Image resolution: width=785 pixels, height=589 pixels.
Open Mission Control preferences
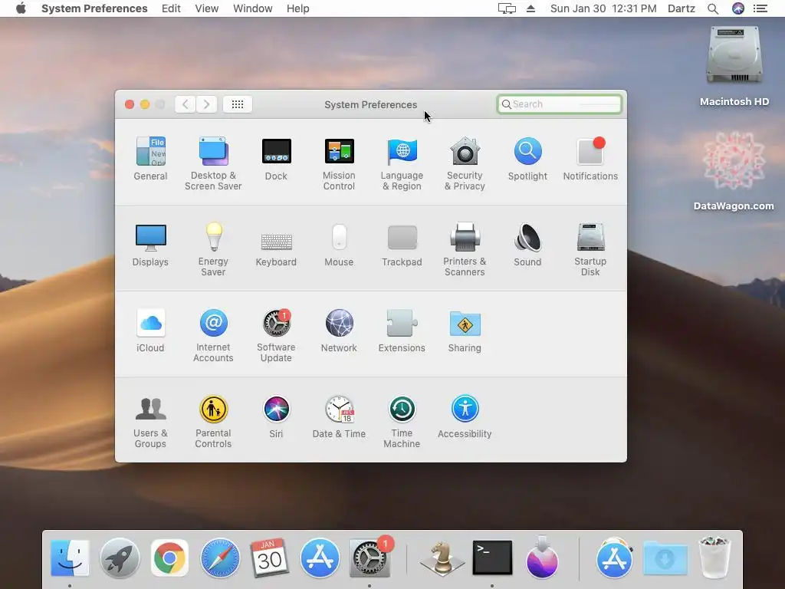point(339,163)
